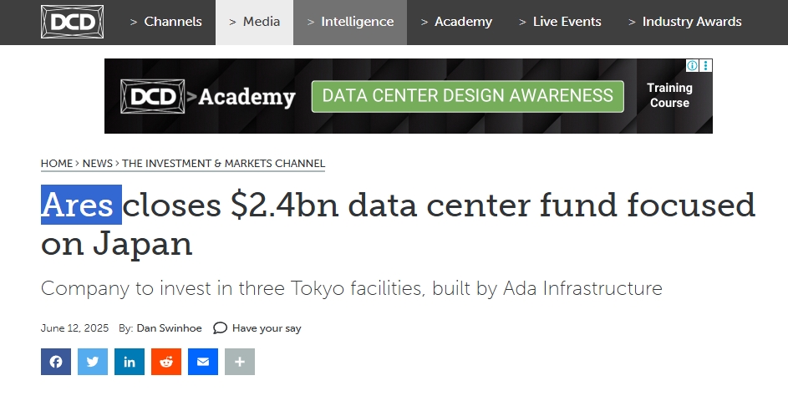Share article on Twitter

tap(93, 362)
